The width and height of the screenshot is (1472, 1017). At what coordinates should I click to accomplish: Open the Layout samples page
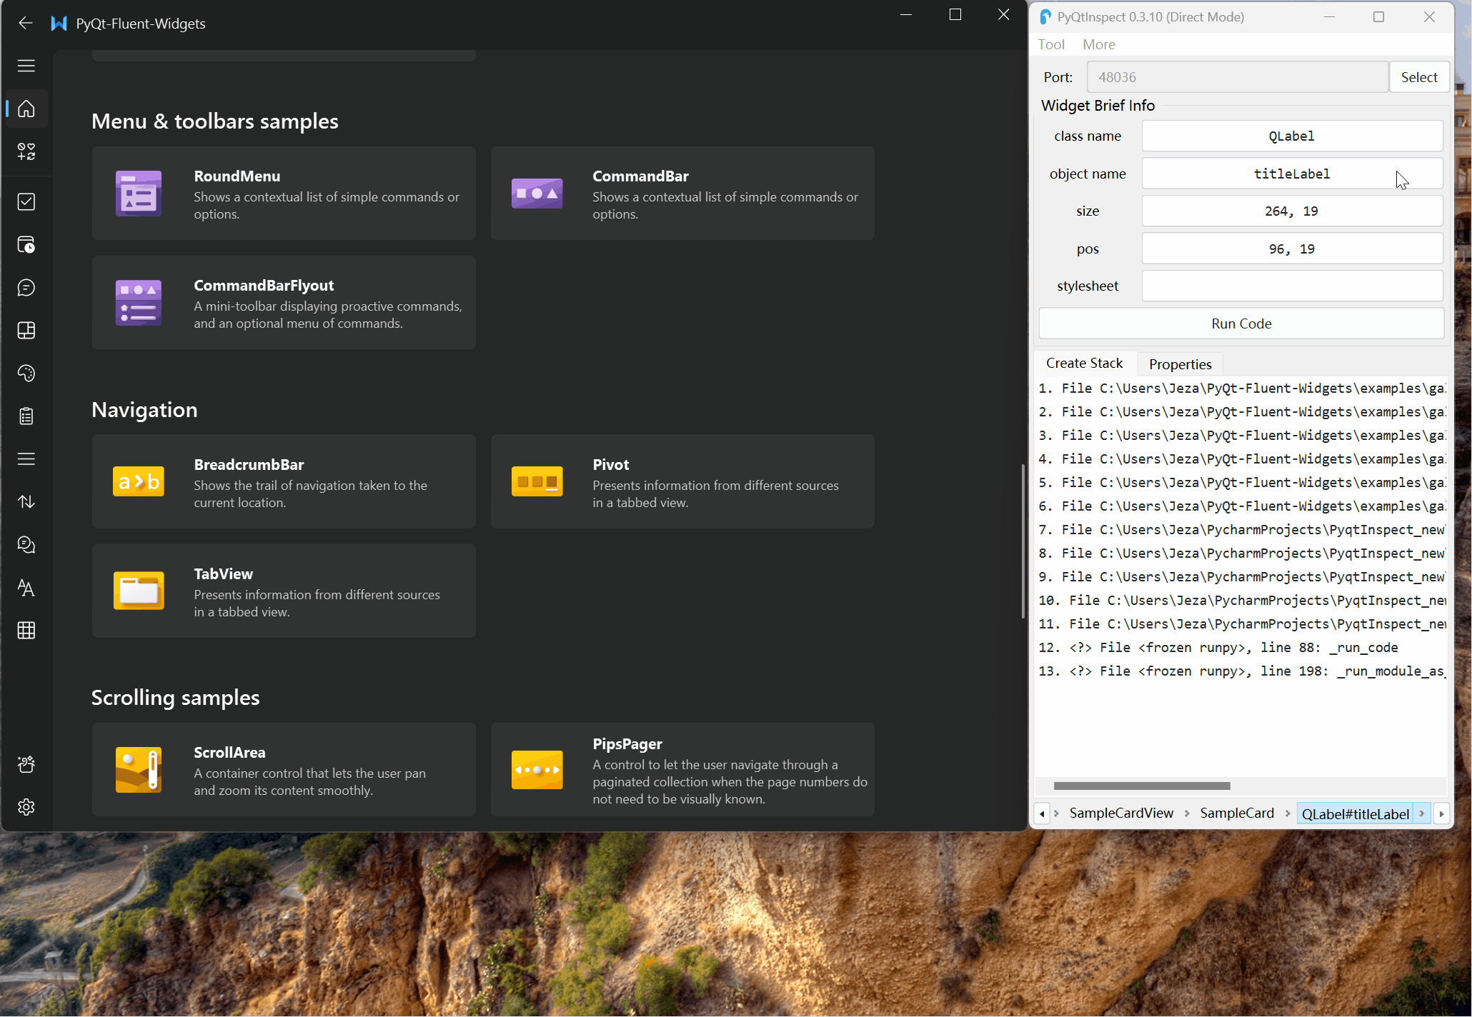coord(26,330)
